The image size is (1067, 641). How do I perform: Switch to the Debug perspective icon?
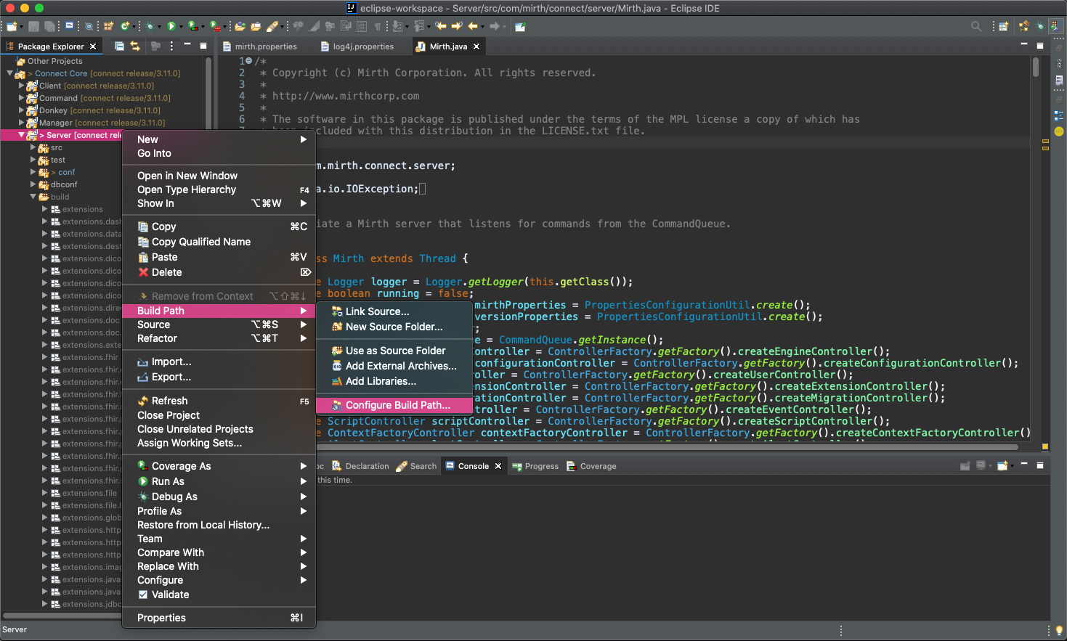1040,26
